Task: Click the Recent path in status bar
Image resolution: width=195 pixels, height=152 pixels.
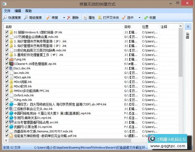Action: click(91, 148)
